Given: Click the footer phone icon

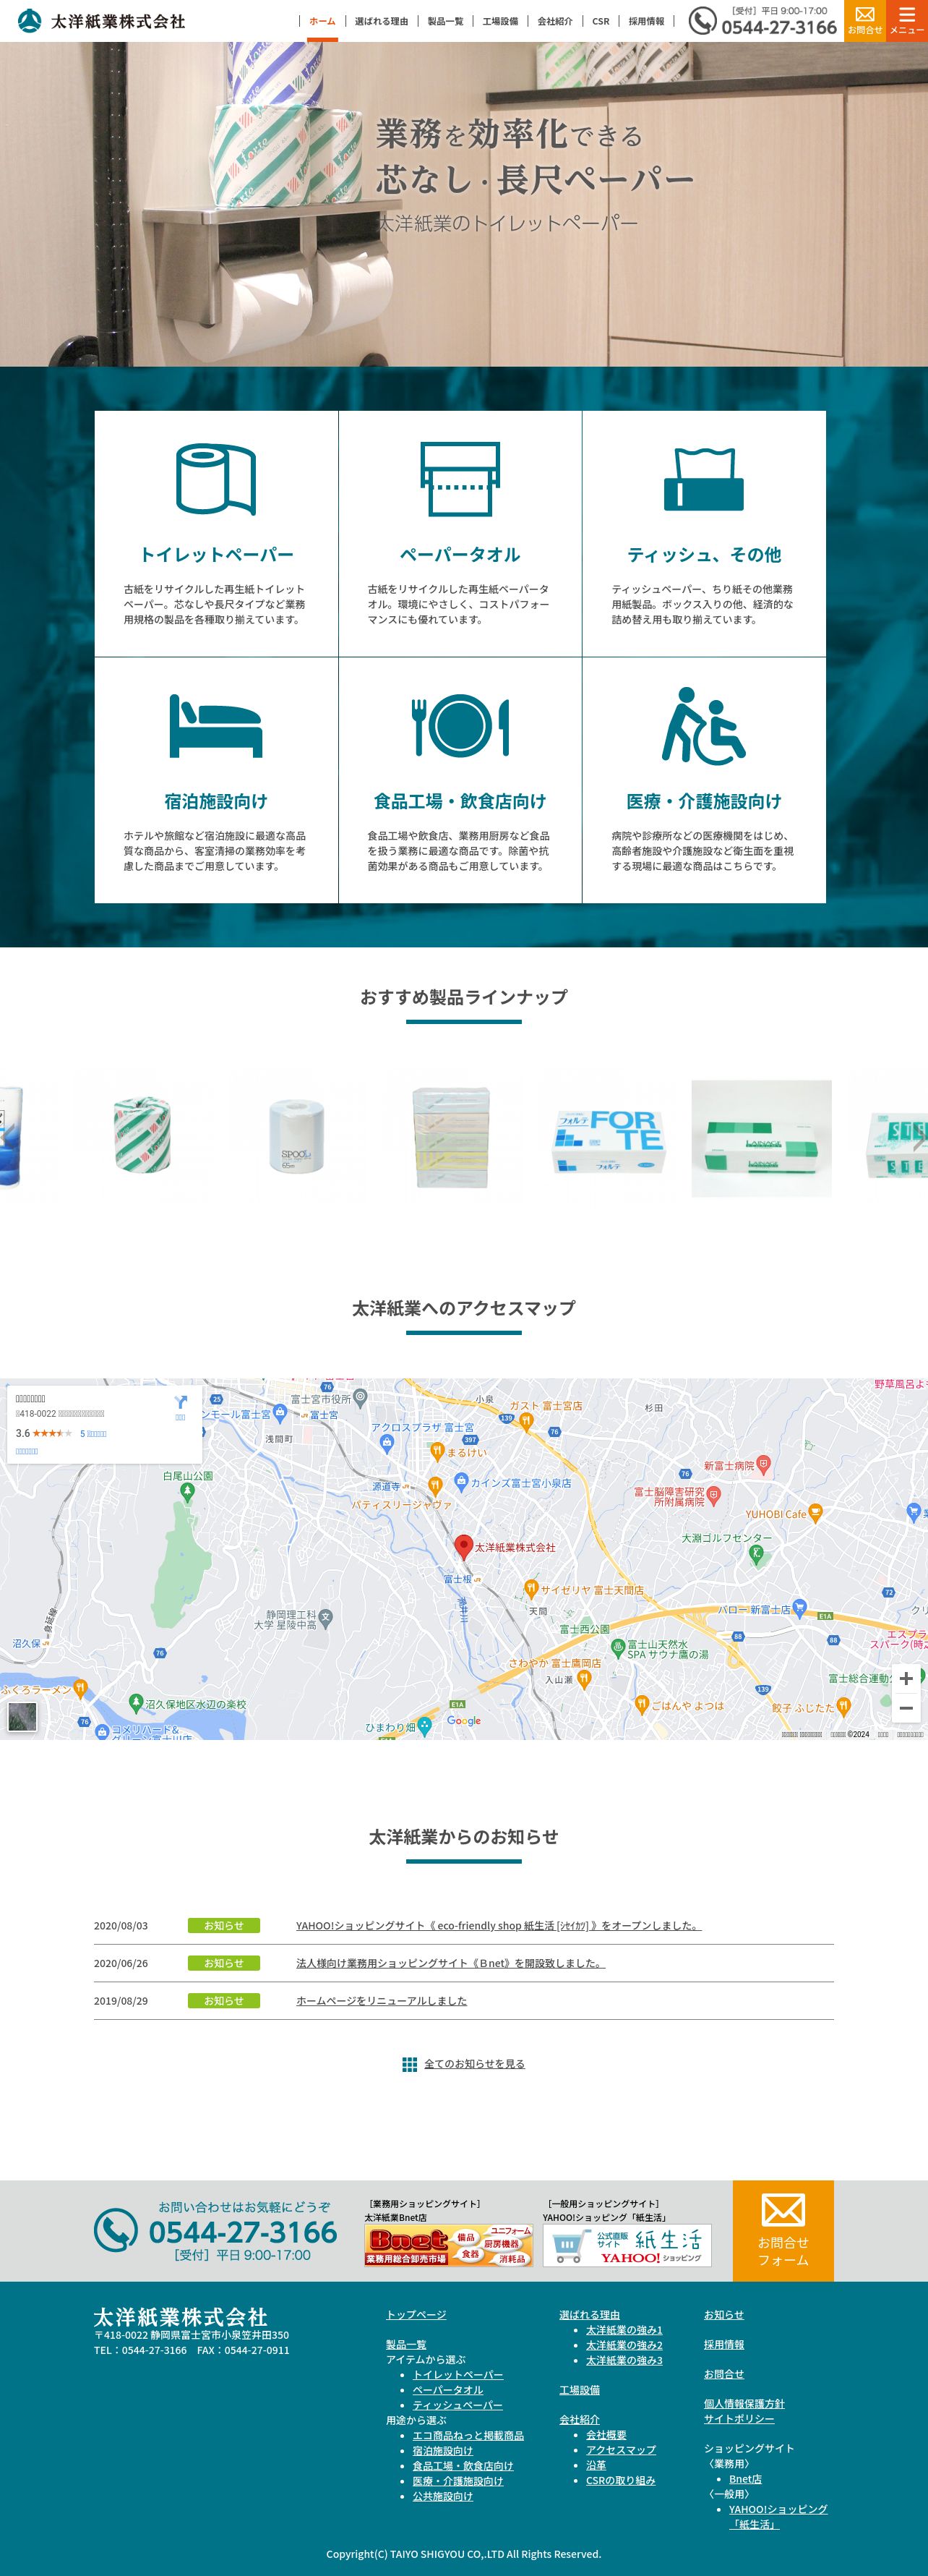Looking at the screenshot, I should pyautogui.click(x=116, y=2230).
